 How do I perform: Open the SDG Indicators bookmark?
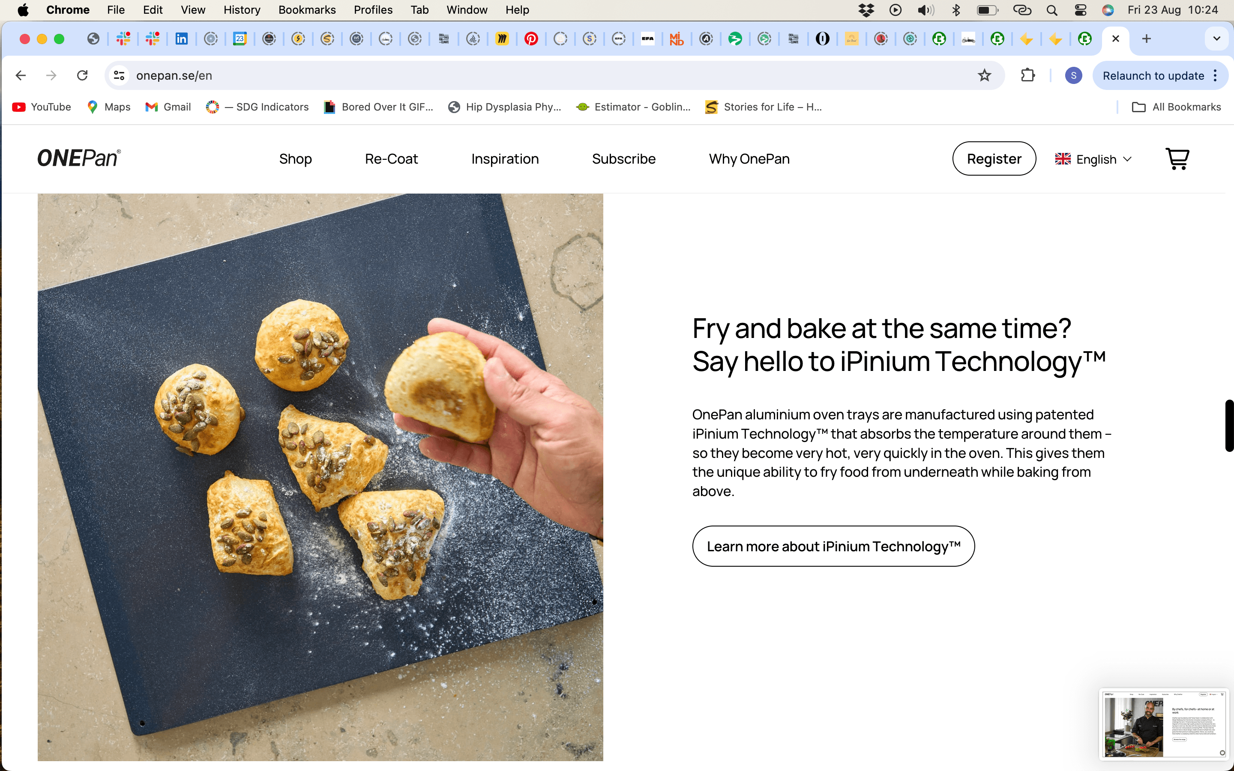tap(258, 107)
